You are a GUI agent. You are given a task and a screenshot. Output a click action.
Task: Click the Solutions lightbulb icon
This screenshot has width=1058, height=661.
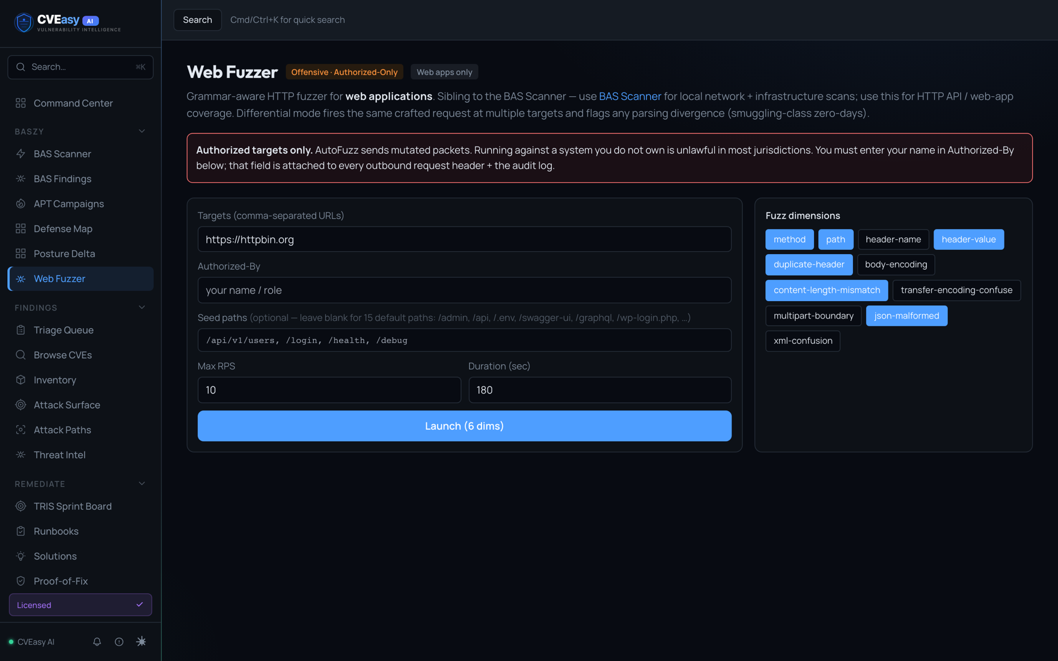pos(21,556)
